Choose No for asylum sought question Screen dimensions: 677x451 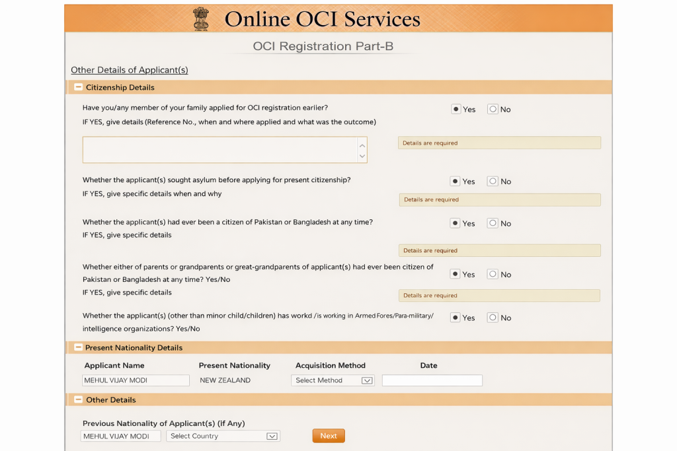click(x=493, y=181)
